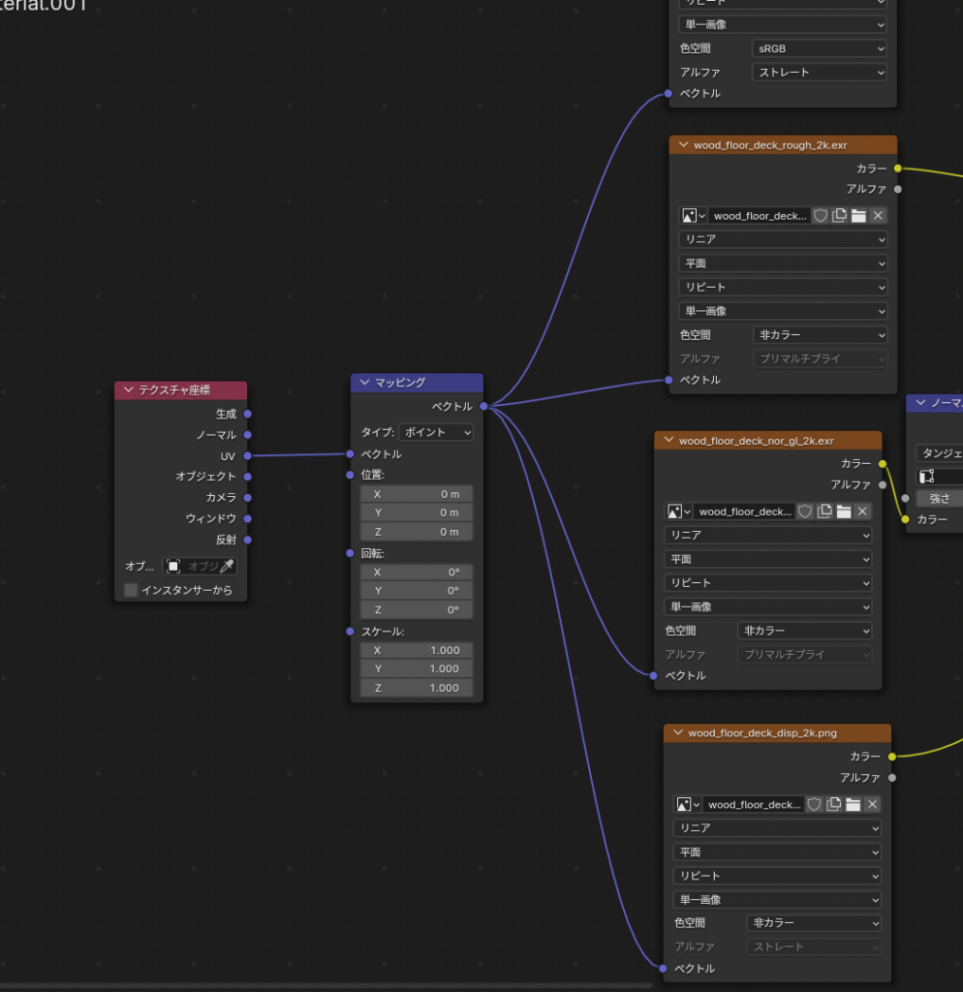
Task: Collapse the マッピング node
Action: click(364, 383)
